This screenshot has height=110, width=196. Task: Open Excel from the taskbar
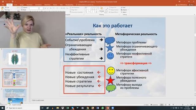(x=68, y=108)
